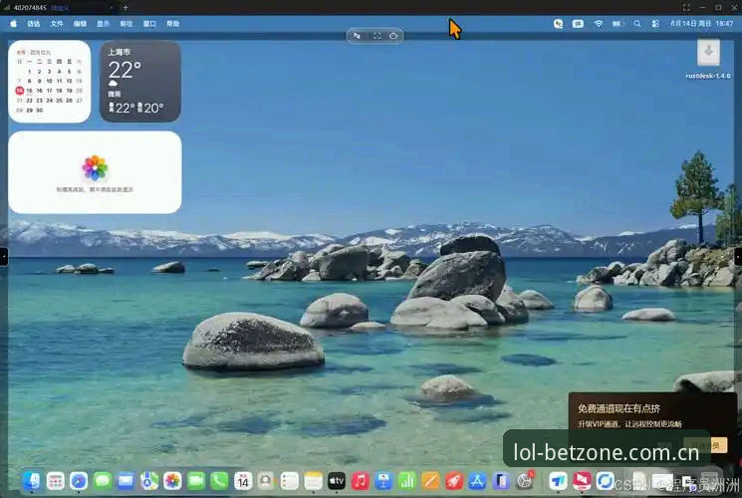The width and height of the screenshot is (742, 498).
Task: Launch the Apple TV app from the Dock
Action: pos(337,481)
